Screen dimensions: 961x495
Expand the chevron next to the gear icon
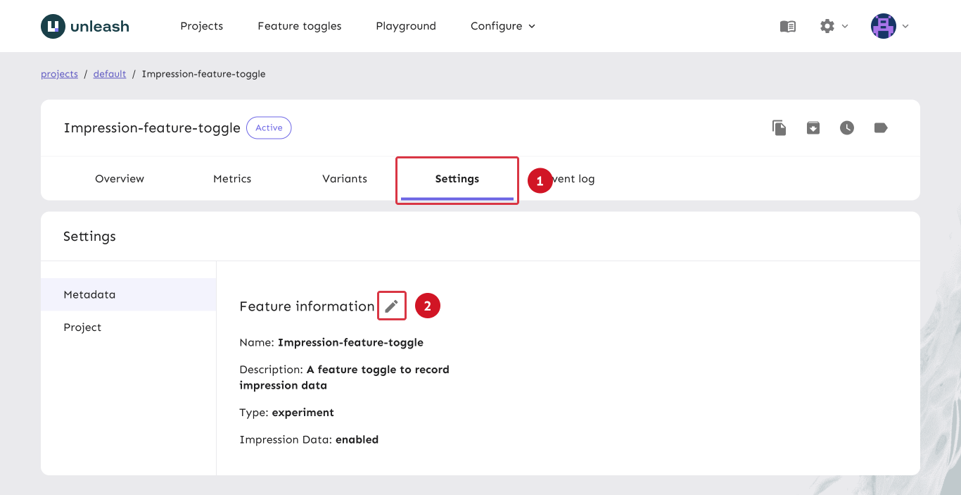tap(844, 27)
